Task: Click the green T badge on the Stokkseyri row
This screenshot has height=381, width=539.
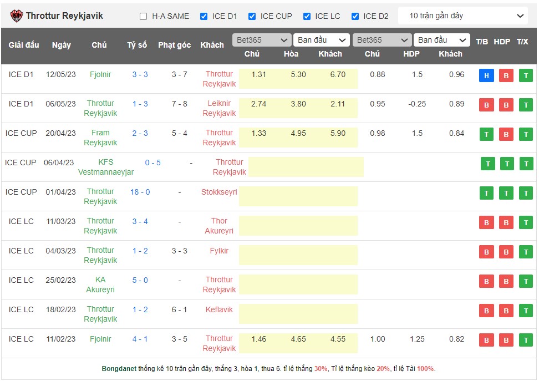Action: 487,193
